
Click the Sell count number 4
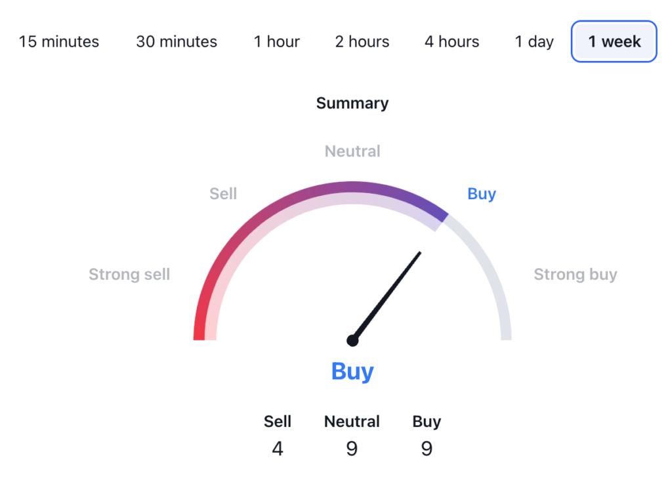278,449
